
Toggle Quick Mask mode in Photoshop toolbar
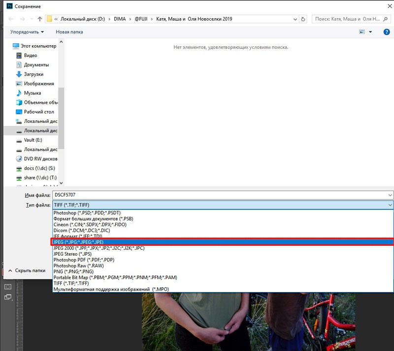8,287
